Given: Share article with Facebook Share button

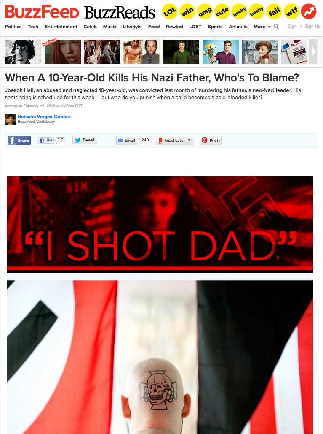Looking at the screenshot, I should click(19, 140).
